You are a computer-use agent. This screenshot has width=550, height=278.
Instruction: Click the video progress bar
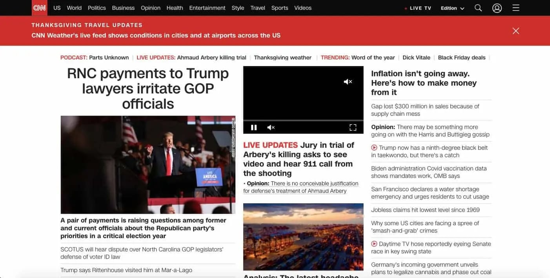point(303,120)
